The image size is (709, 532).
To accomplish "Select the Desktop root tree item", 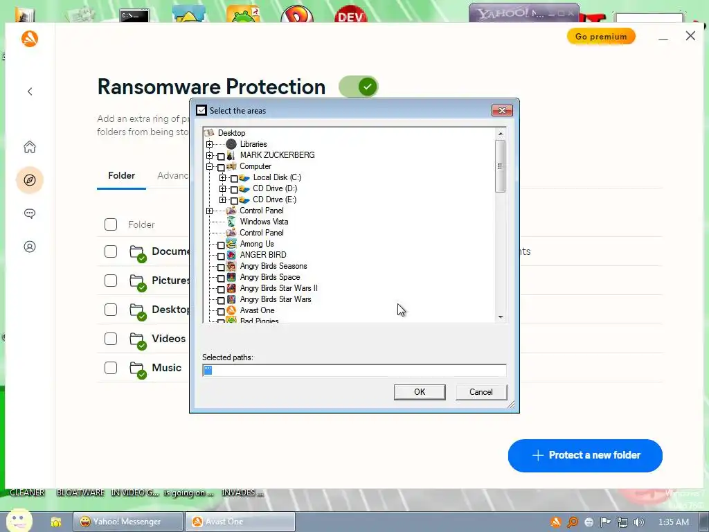I will [x=231, y=133].
